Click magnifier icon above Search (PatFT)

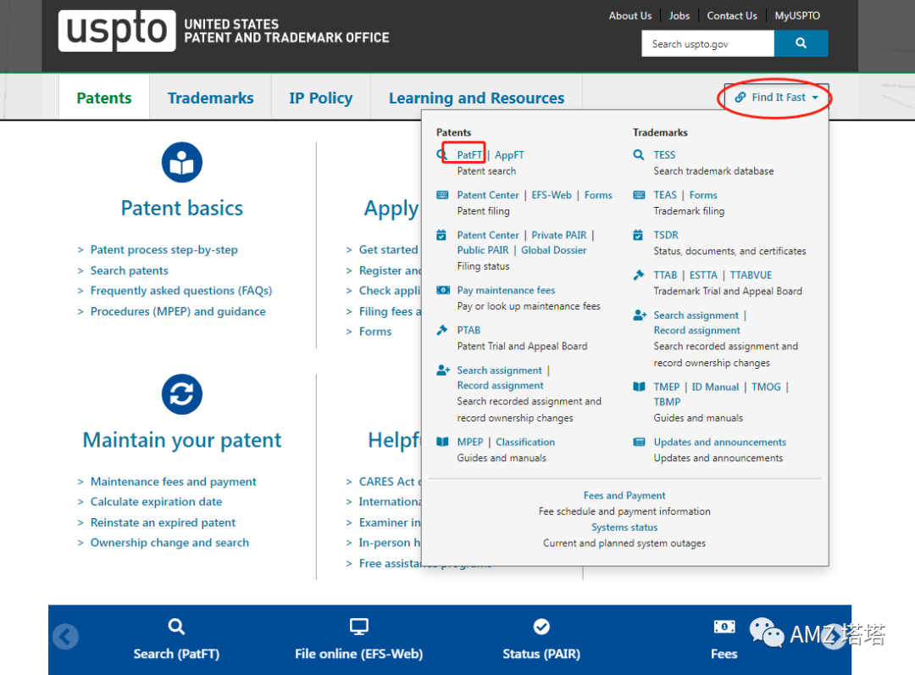point(176,628)
